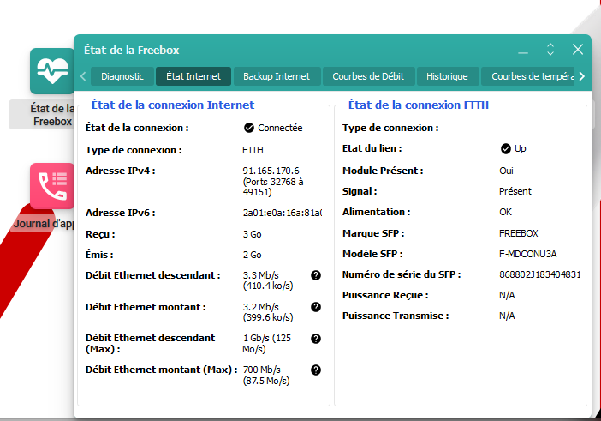
Task: Open the État de la Freebox heart icon
Action: coord(51,71)
